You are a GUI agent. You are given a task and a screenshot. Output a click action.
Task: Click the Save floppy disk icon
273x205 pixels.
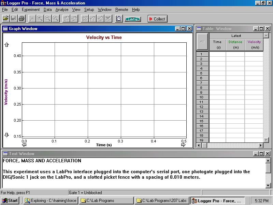[x=14, y=18]
